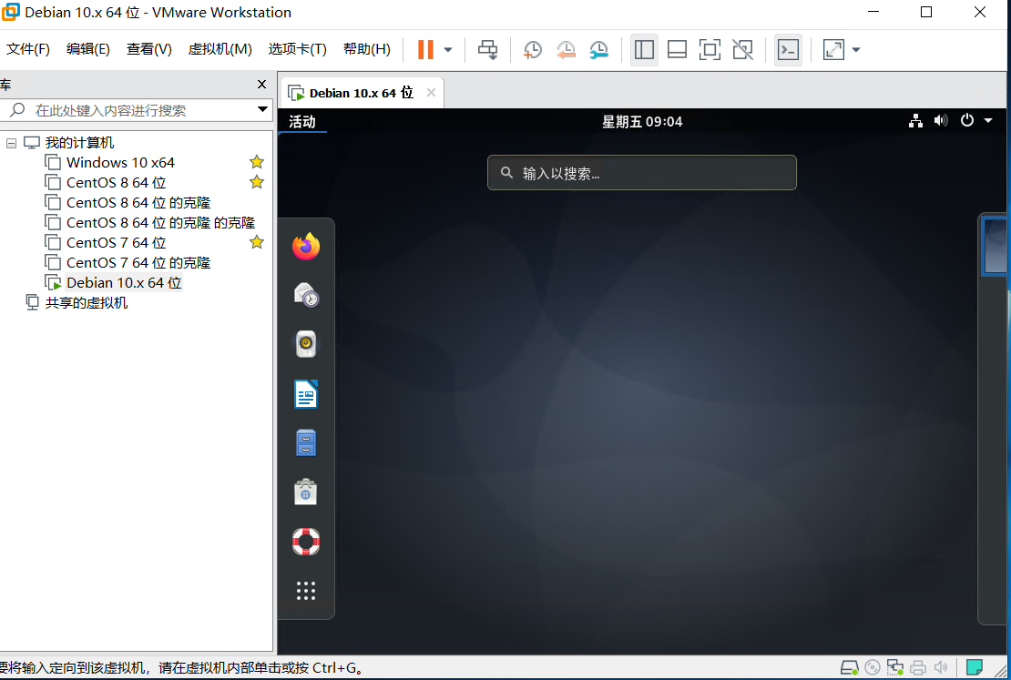Click the revert snapshot toolbar icon
This screenshot has width=1011, height=680.
point(566,49)
